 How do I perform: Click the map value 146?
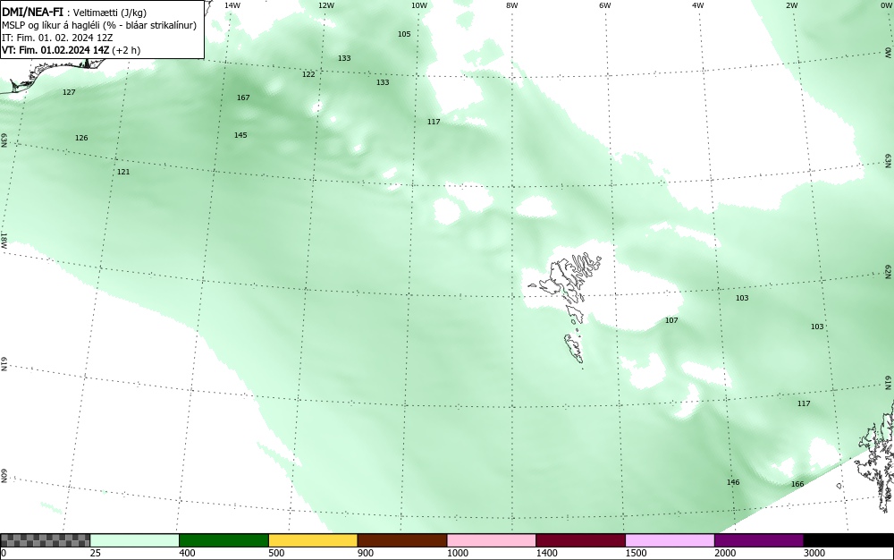point(733,482)
